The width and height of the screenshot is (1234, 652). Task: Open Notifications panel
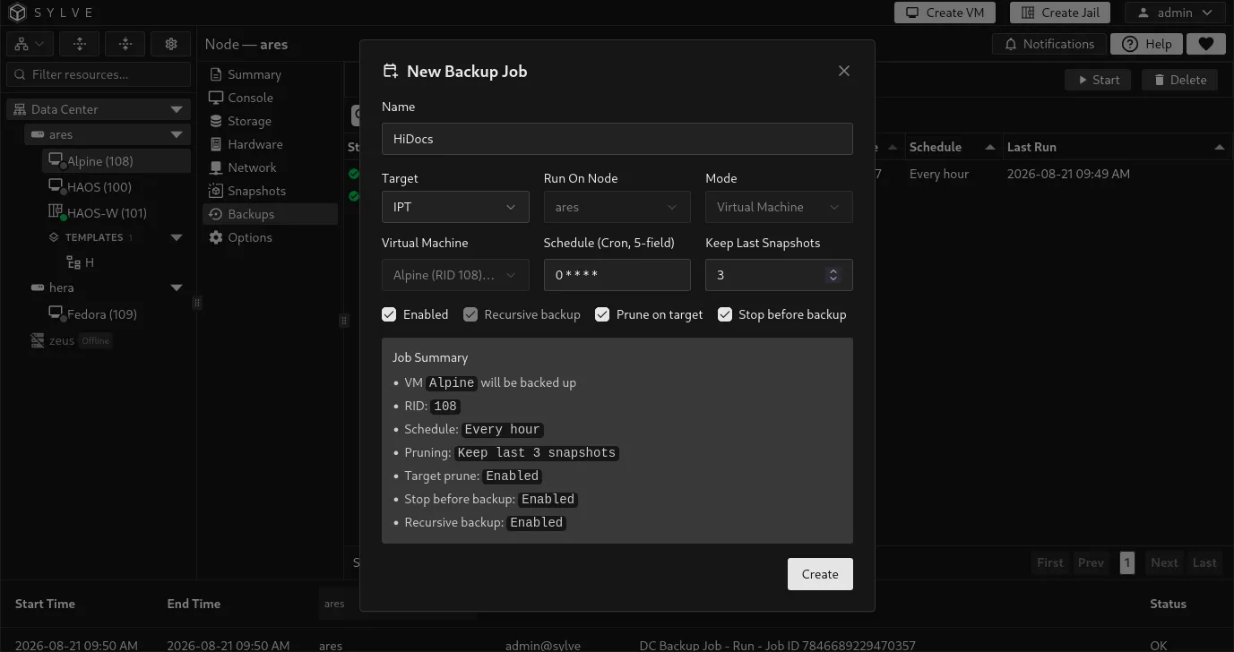[1049, 44]
